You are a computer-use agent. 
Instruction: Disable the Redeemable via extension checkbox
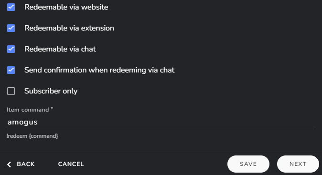coord(11,28)
